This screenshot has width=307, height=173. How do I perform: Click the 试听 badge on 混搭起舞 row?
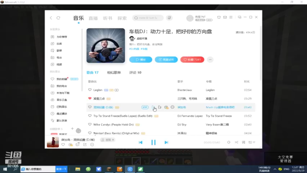tap(145, 107)
